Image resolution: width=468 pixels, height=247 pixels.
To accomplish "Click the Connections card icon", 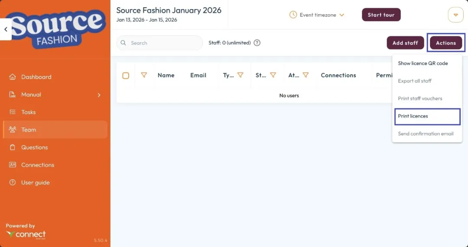I will pyautogui.click(x=13, y=165).
